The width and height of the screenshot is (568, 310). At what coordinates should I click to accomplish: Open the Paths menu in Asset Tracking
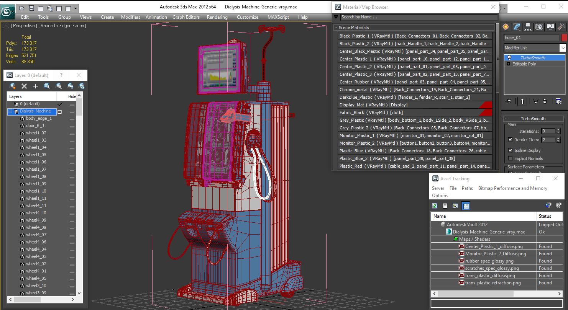[x=467, y=188]
